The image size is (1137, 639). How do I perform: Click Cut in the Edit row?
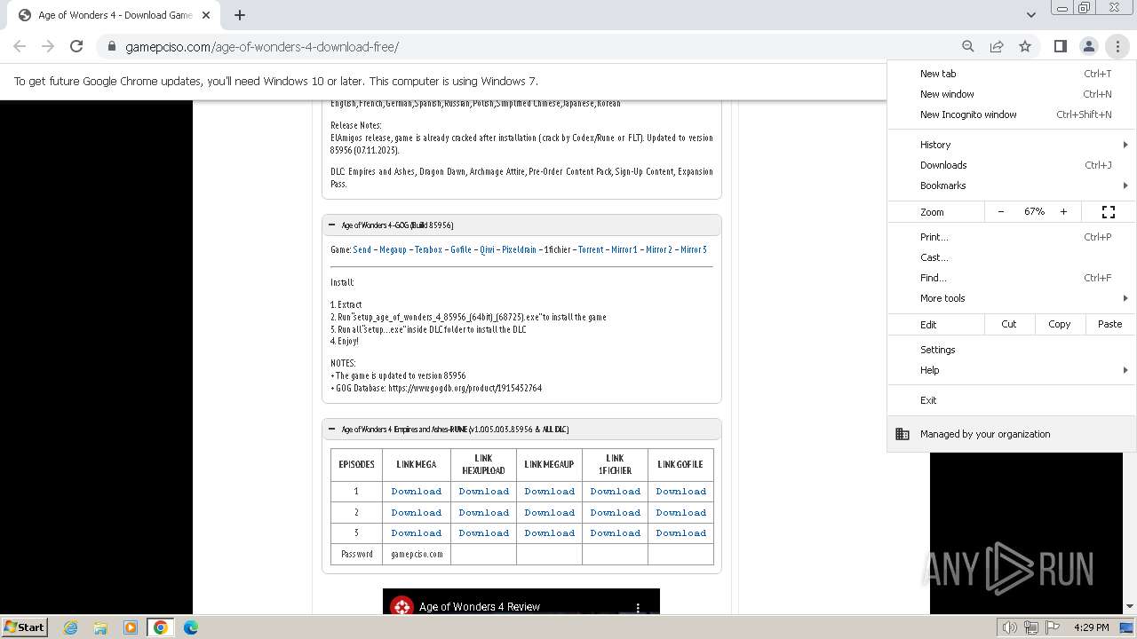click(1009, 324)
